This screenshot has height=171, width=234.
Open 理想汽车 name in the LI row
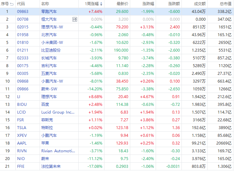[x=49, y=97]
